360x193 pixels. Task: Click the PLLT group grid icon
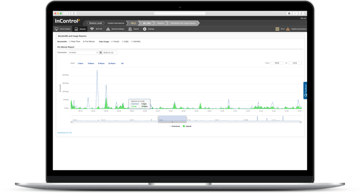277,29
